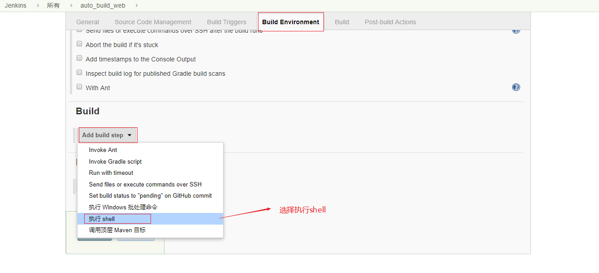Open the Add build step dropdown
The height and width of the screenshot is (273, 599).
tap(107, 135)
